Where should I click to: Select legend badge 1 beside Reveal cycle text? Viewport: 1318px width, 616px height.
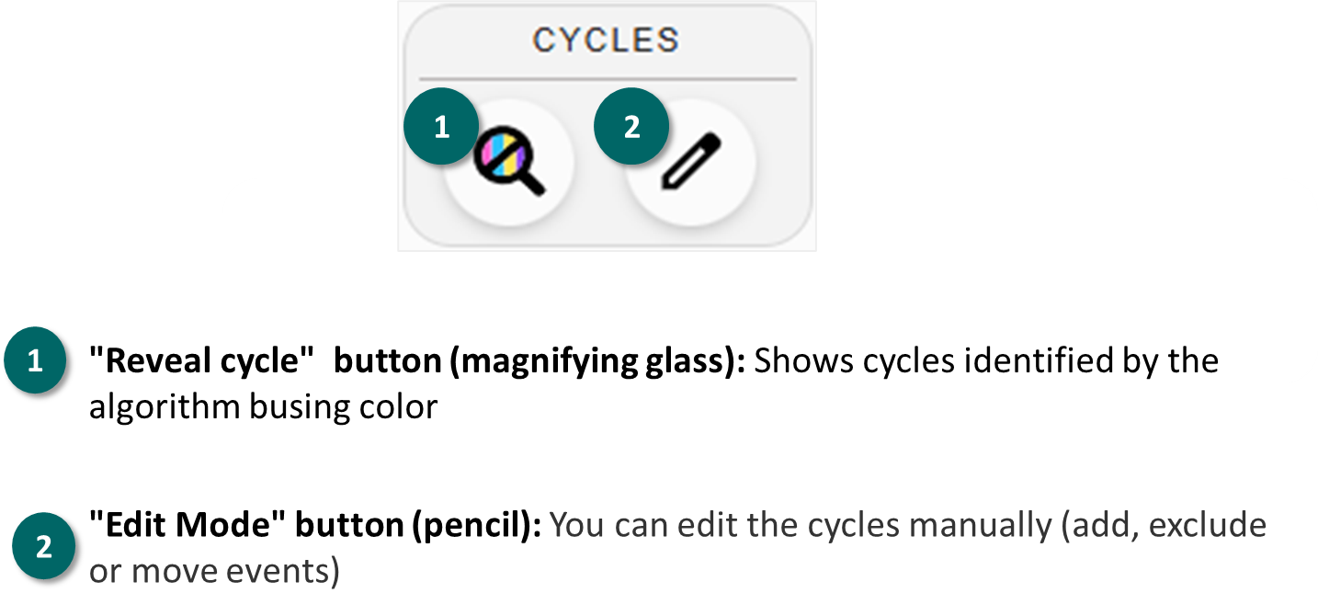coord(35,361)
